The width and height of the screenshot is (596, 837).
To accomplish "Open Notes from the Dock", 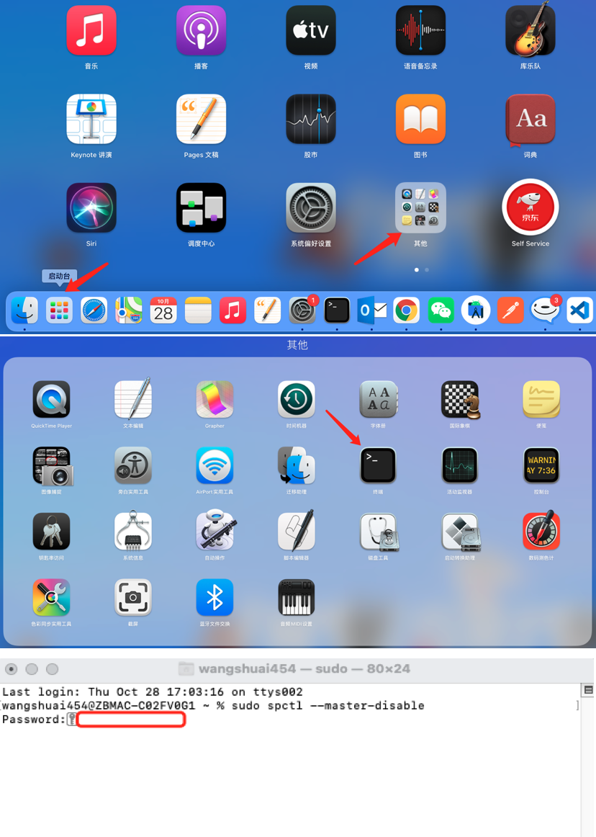I will (198, 310).
